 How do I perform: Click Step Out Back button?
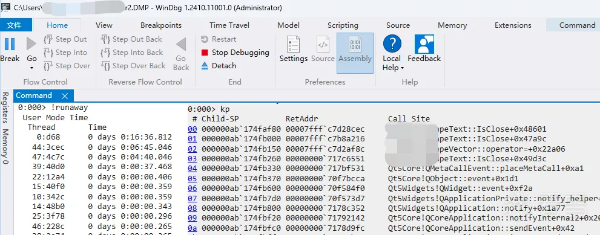131,39
